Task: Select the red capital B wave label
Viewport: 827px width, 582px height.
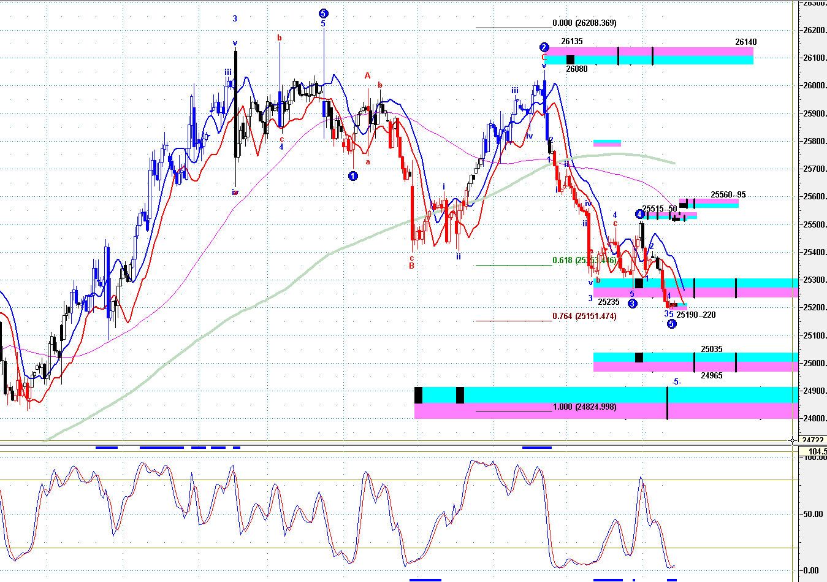Action: click(x=412, y=266)
